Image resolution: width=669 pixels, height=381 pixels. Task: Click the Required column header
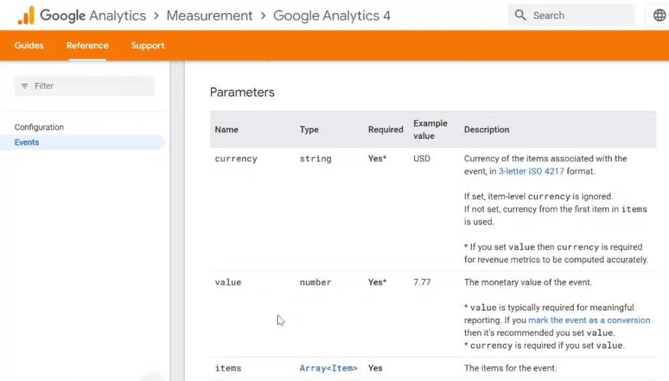click(385, 130)
